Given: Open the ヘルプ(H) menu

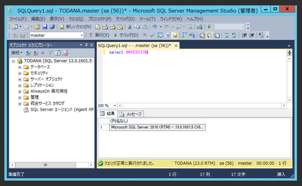Looking at the screenshot, I should [x=195, y=19].
